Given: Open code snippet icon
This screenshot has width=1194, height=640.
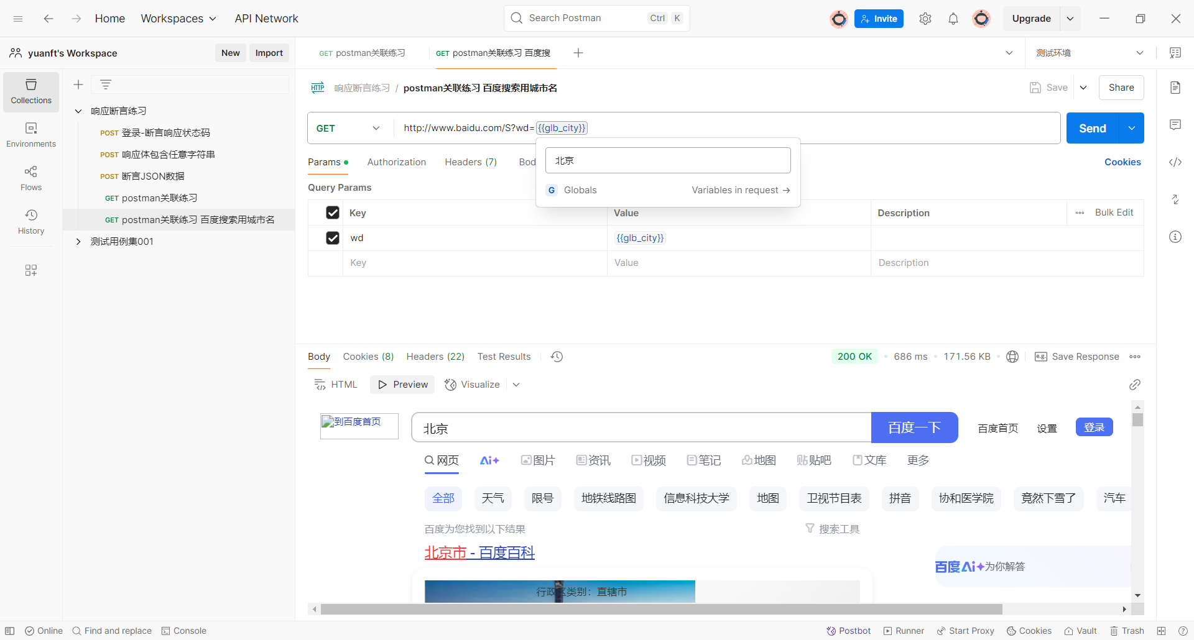Looking at the screenshot, I should 1175,162.
